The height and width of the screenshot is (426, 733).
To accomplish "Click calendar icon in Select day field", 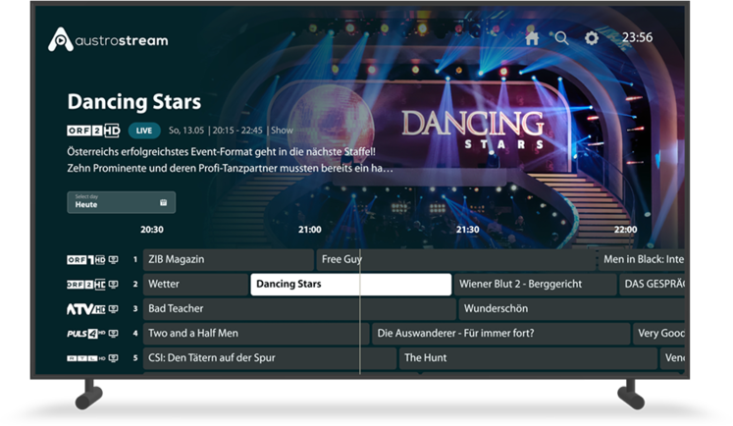I will point(163,202).
